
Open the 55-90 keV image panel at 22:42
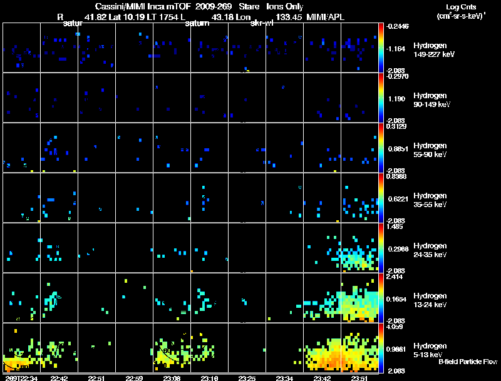pos(59,148)
